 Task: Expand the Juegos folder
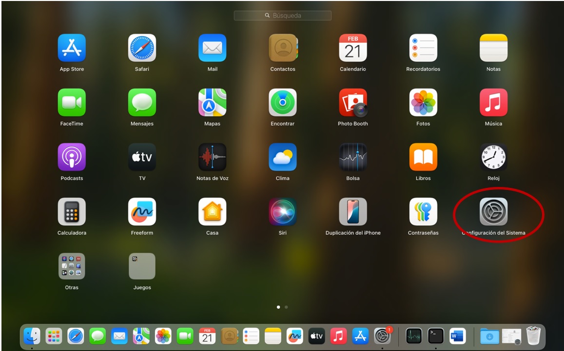tap(142, 266)
